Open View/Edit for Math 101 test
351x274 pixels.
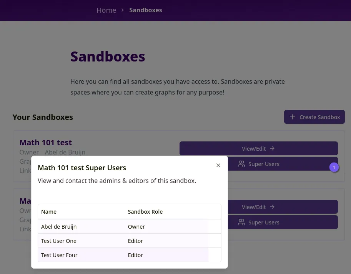pos(259,148)
